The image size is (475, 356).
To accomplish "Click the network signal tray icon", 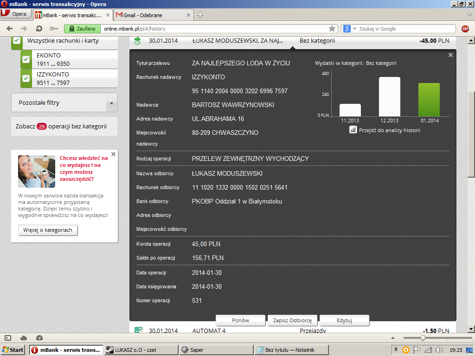I will (428, 350).
